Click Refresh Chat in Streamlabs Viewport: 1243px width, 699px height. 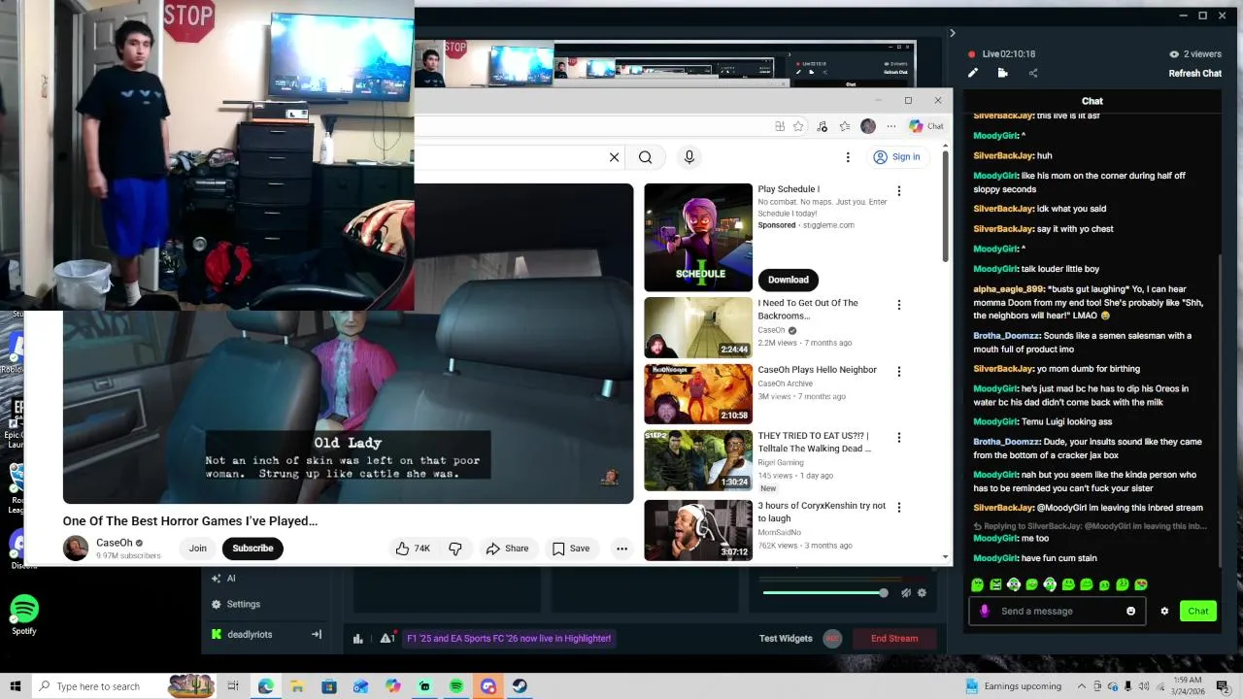1194,73
